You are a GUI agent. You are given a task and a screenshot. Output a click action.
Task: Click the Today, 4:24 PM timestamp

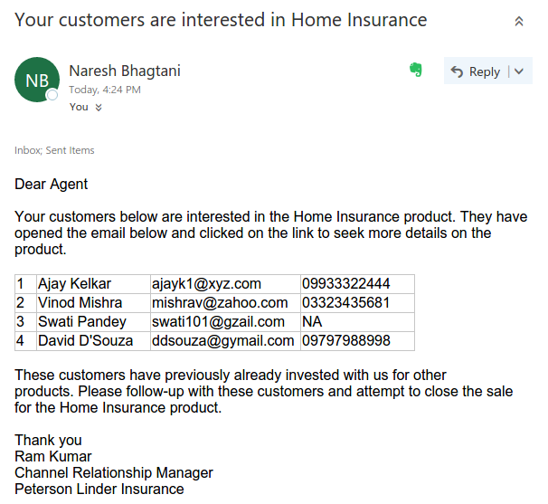(105, 90)
